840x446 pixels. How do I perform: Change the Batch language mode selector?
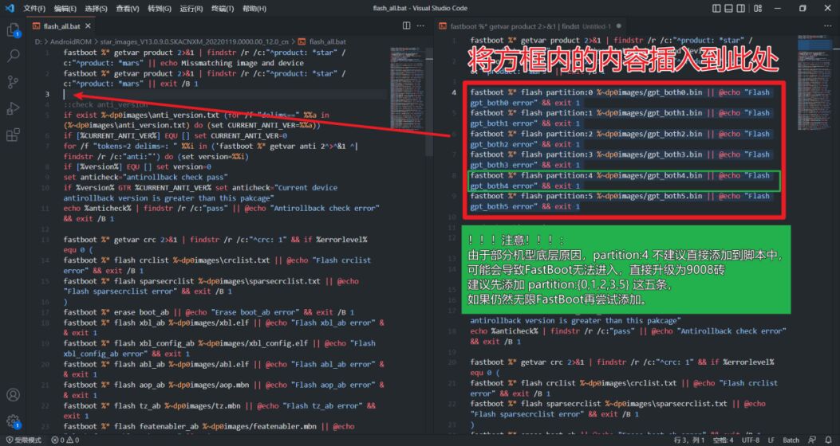(791, 440)
